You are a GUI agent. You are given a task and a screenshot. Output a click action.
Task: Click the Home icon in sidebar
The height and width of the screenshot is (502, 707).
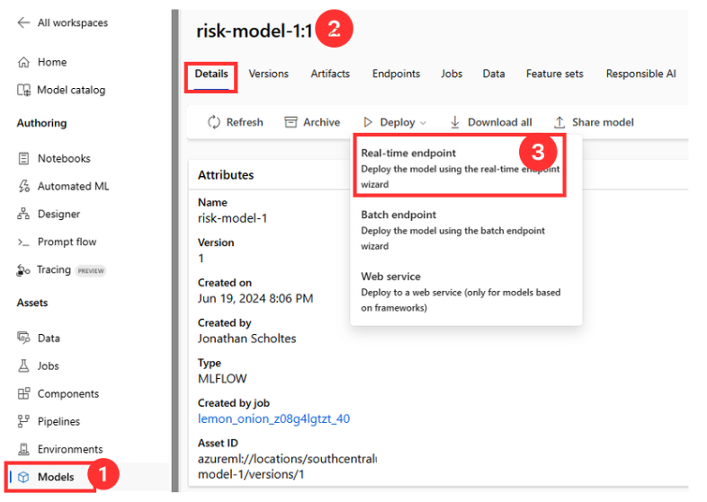click(24, 62)
